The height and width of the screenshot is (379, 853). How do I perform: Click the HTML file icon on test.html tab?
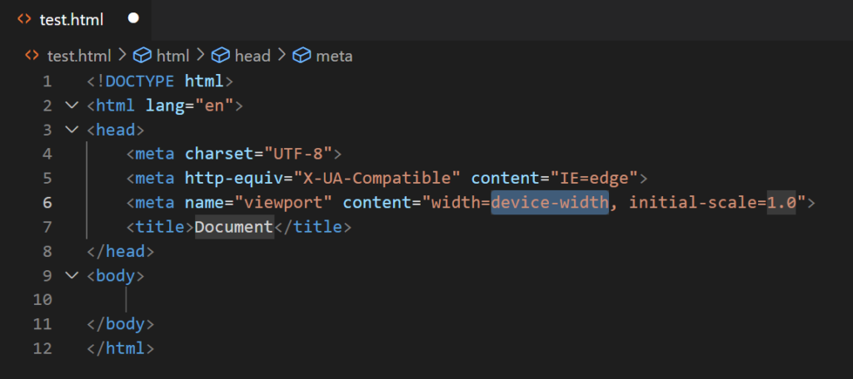click(x=24, y=19)
